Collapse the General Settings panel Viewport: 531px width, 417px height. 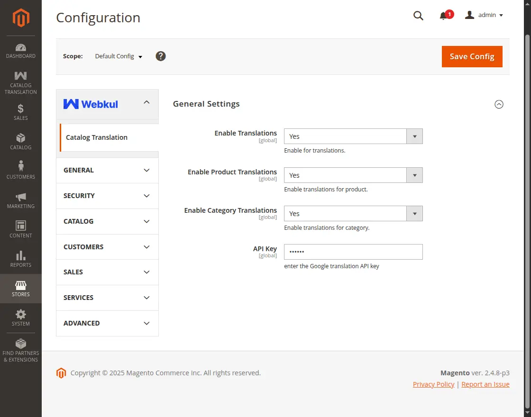[x=499, y=104]
